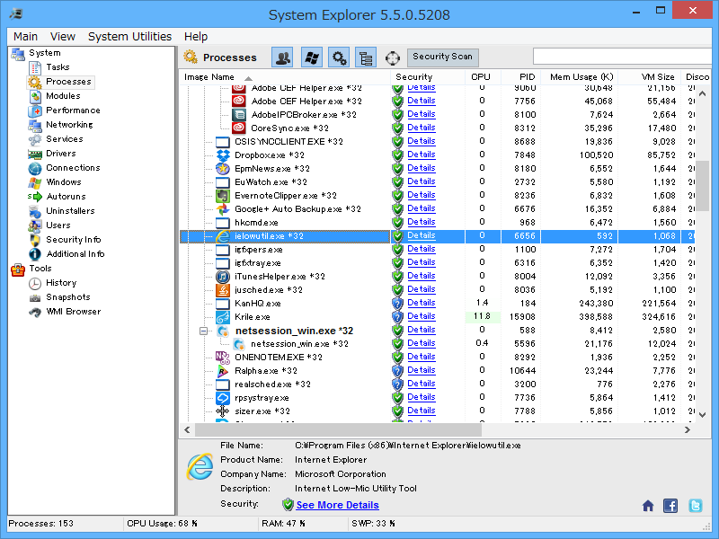Open Details link for Krile.exe
Screen dimensions: 719x539
(422, 316)
